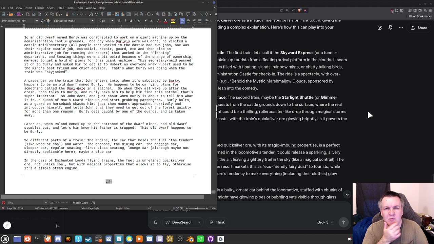Click the All Bookmarks folder in browser
The image size is (434, 244).
(x=420, y=16)
